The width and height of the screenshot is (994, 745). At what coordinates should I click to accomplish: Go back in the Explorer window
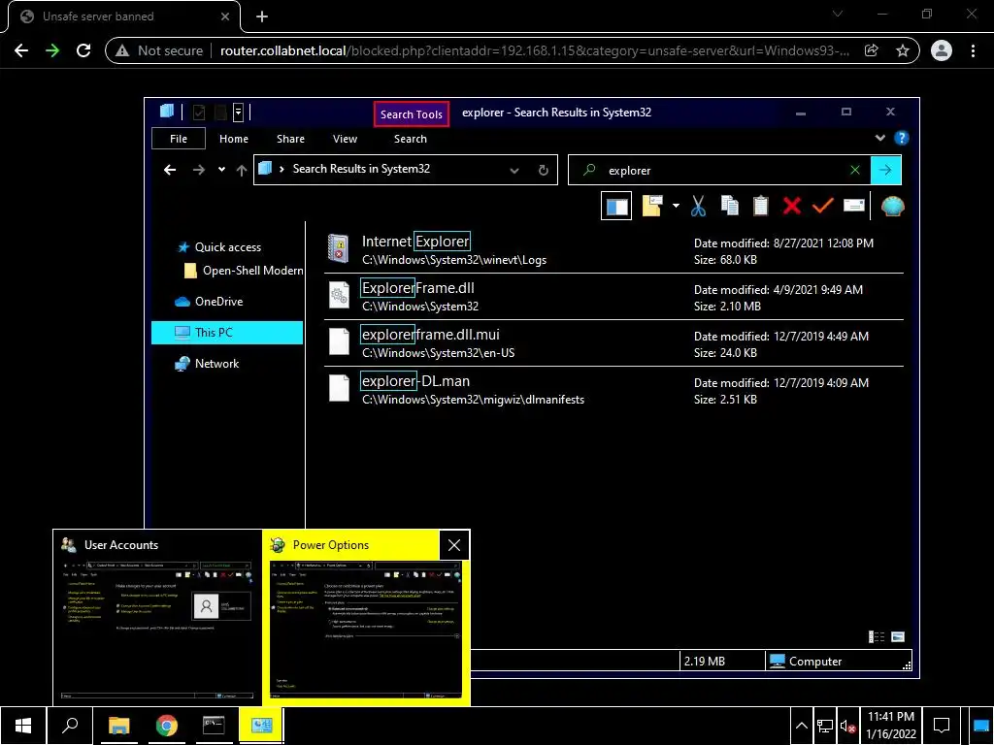(169, 170)
